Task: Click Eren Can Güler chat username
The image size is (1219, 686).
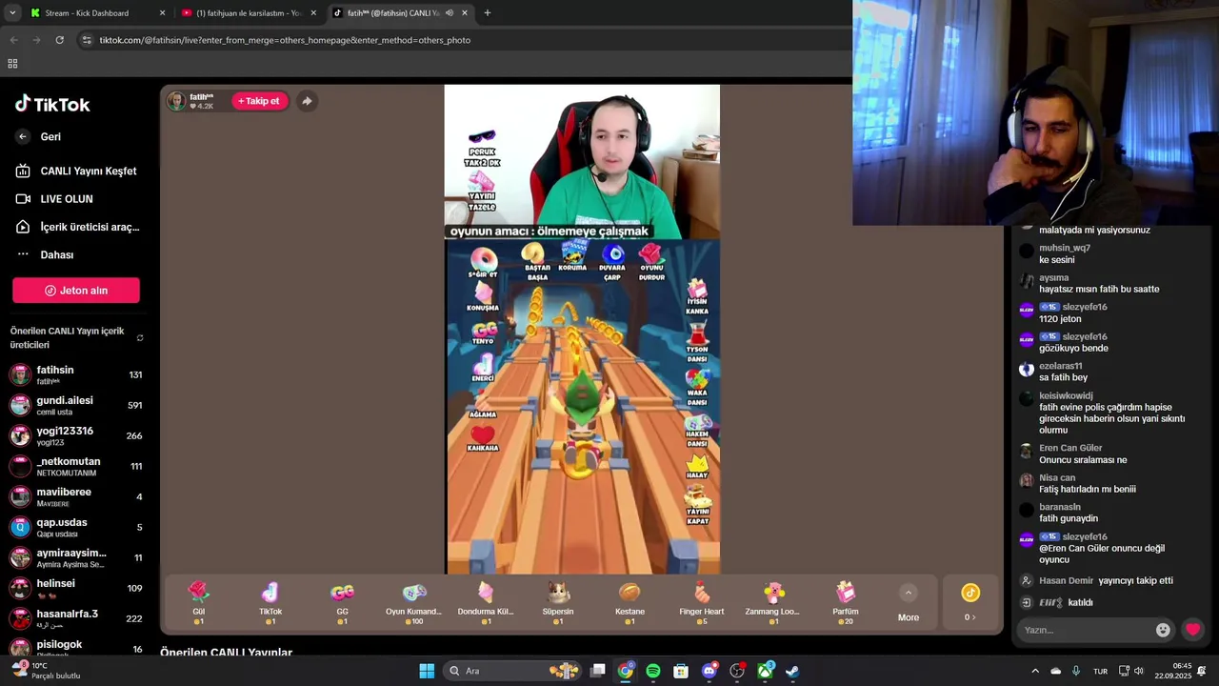Action: (1070, 448)
